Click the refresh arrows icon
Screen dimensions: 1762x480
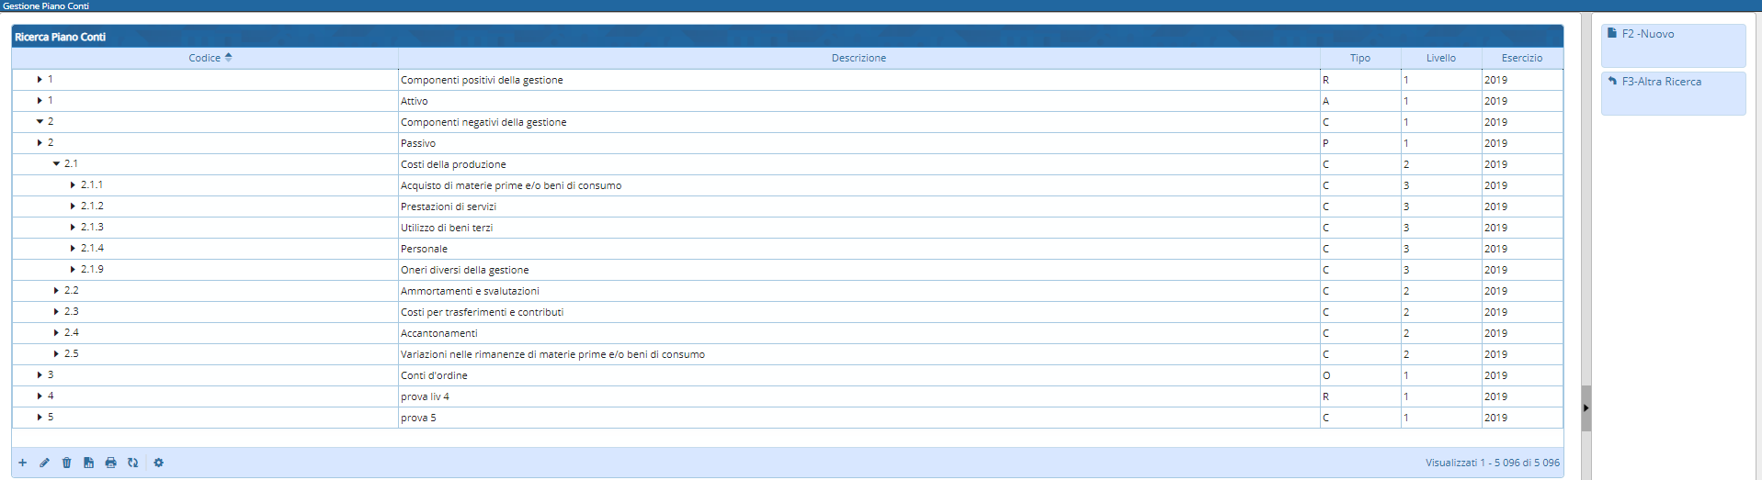click(132, 463)
